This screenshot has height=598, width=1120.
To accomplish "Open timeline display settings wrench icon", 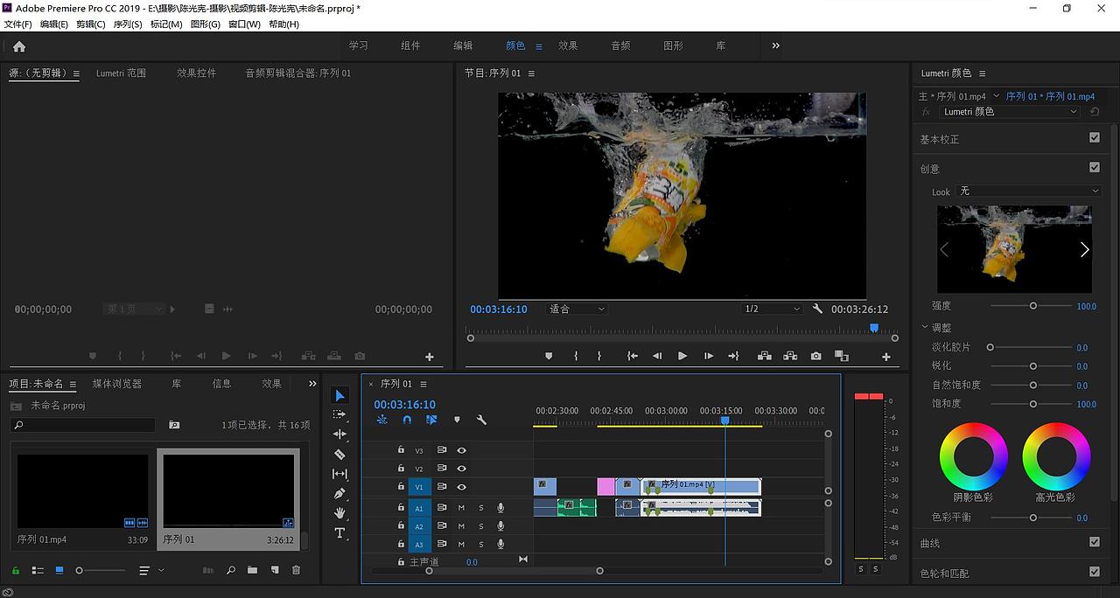I will tap(481, 420).
